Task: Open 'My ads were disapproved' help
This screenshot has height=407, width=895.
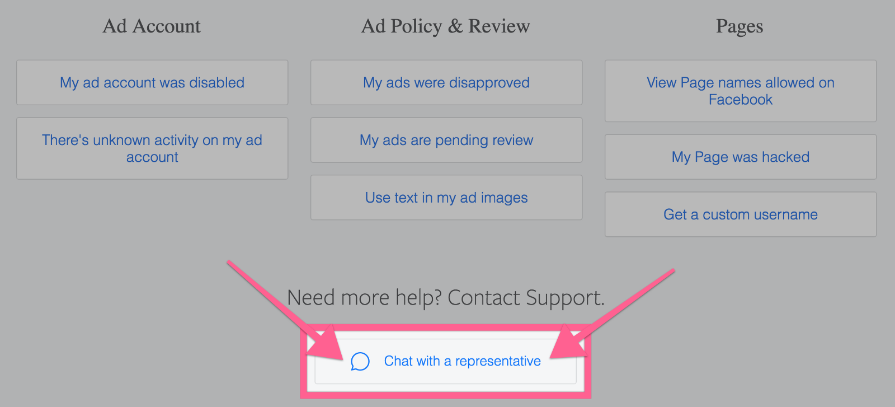Action: [x=446, y=83]
